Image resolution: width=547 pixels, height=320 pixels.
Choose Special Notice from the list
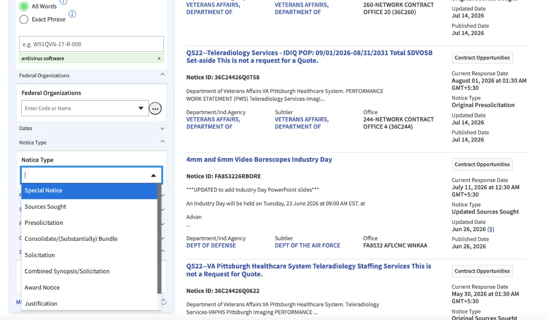point(89,190)
